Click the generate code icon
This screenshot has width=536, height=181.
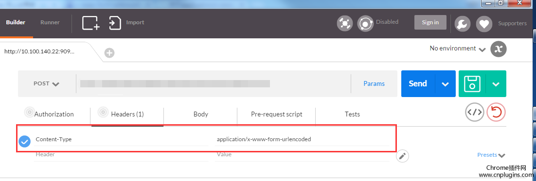click(x=474, y=113)
